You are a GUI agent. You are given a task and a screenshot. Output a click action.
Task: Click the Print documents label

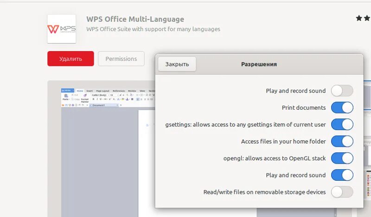(x=304, y=108)
